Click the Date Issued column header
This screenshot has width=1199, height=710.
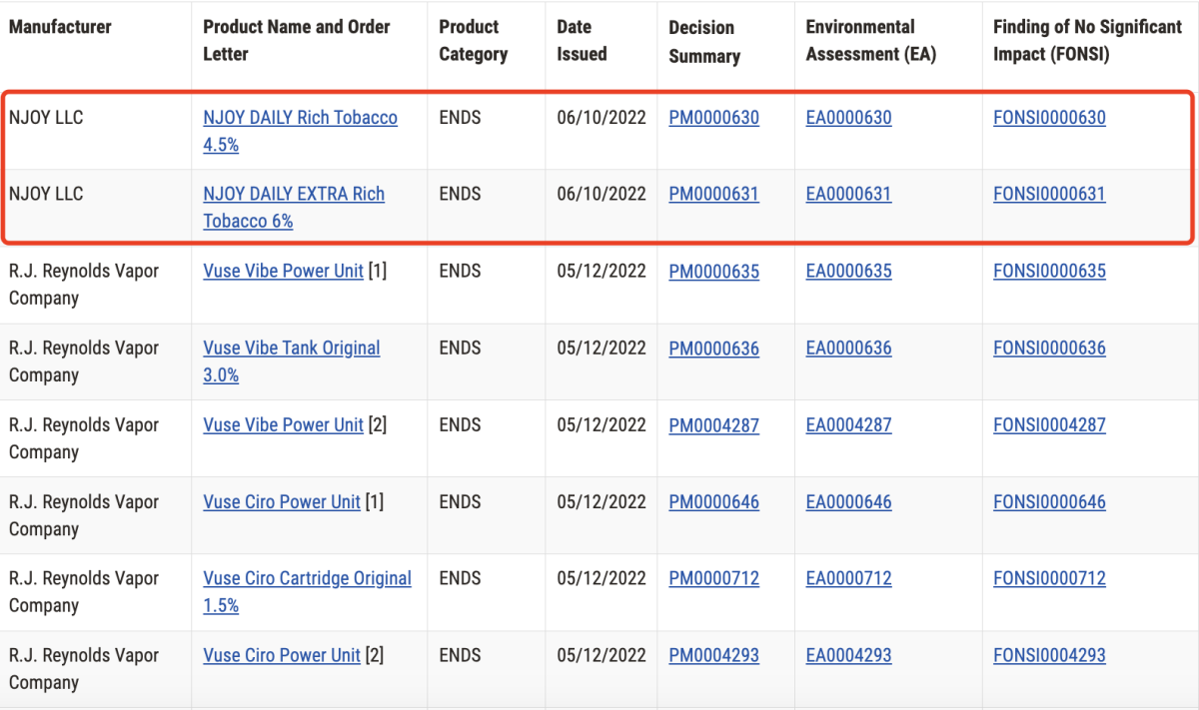pos(582,41)
